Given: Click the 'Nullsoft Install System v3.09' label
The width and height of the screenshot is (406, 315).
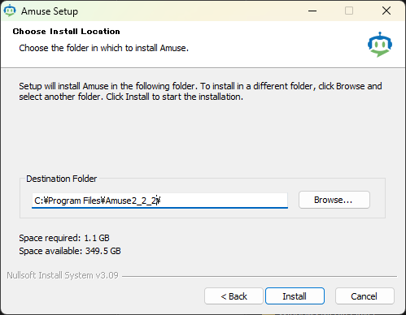Looking at the screenshot, I should click(x=63, y=275).
